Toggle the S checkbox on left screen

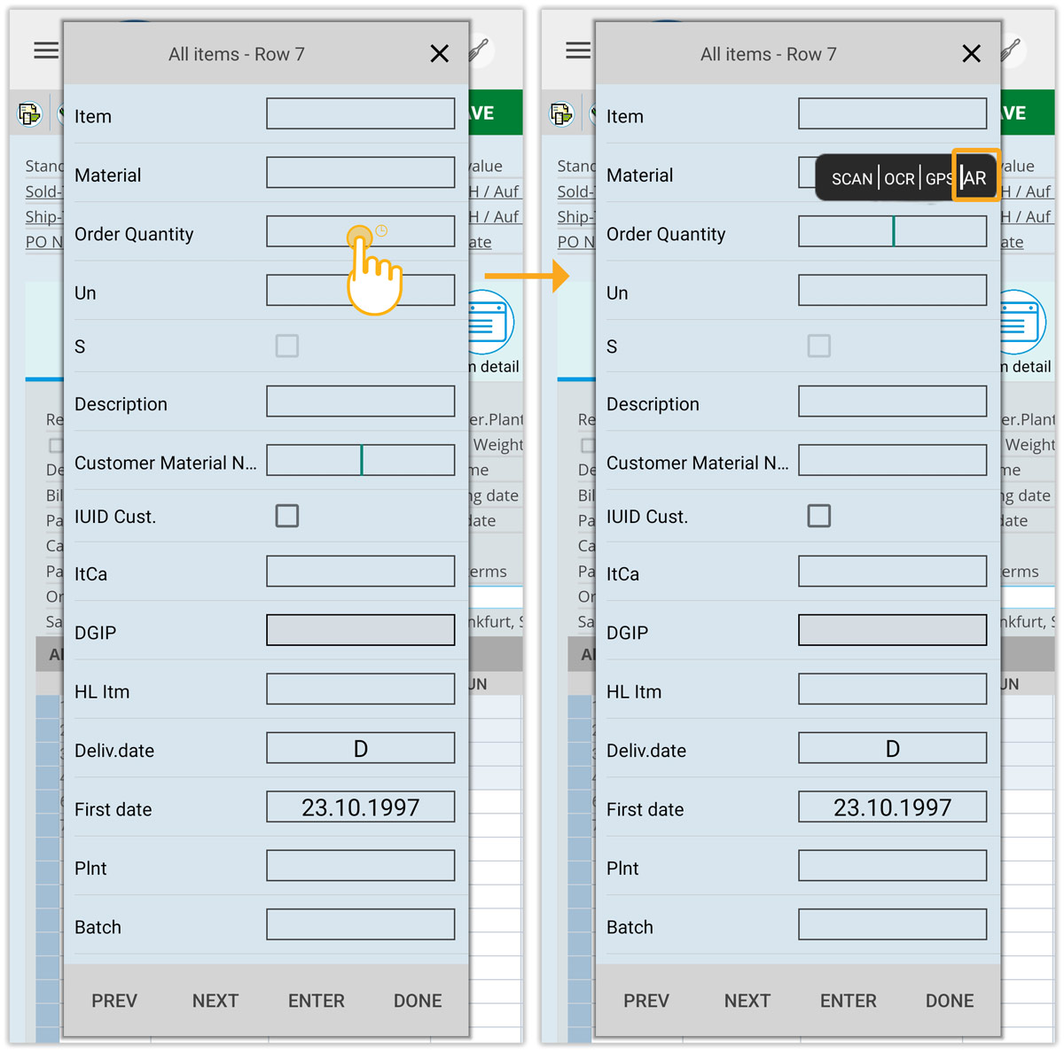(x=287, y=346)
